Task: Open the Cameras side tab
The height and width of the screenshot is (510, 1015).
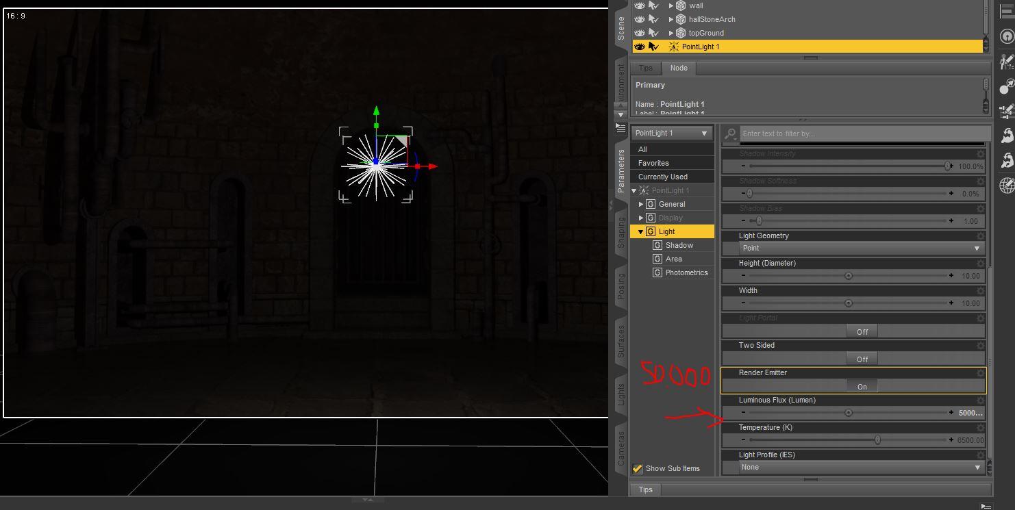Action: point(621,448)
